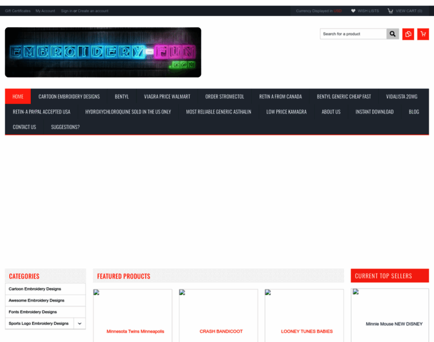Click the red shopping cart icon button
The height and width of the screenshot is (342, 434).
423,34
